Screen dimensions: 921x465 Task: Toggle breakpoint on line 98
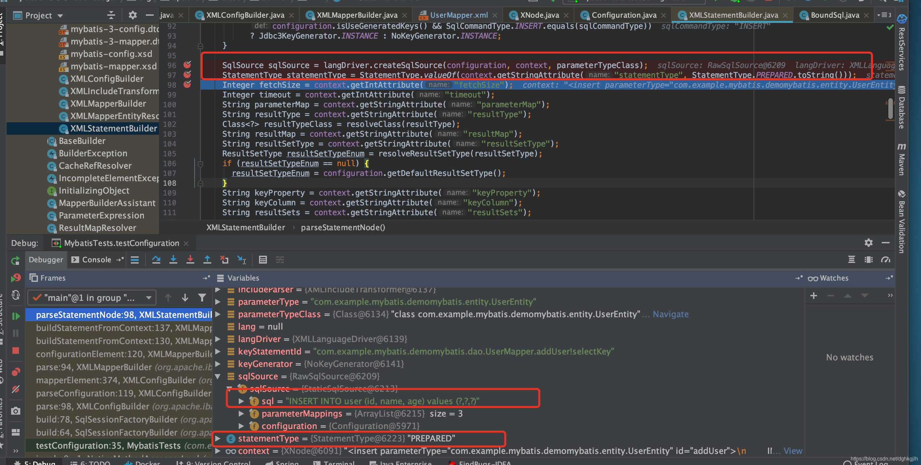click(187, 84)
